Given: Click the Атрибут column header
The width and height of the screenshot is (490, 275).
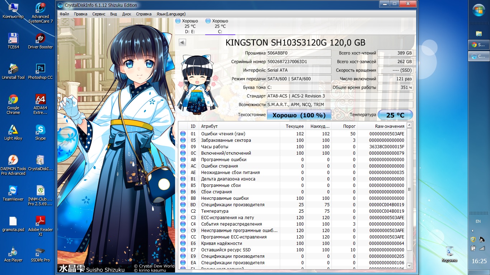Looking at the screenshot, I should pos(239,126).
